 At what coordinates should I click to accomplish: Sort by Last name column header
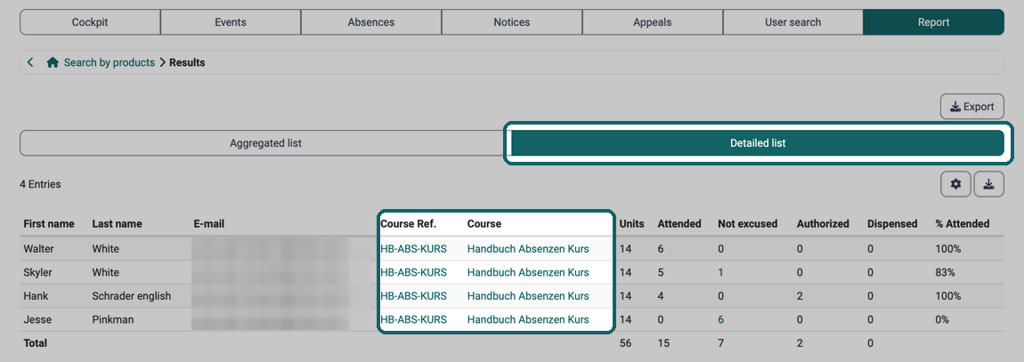click(117, 224)
